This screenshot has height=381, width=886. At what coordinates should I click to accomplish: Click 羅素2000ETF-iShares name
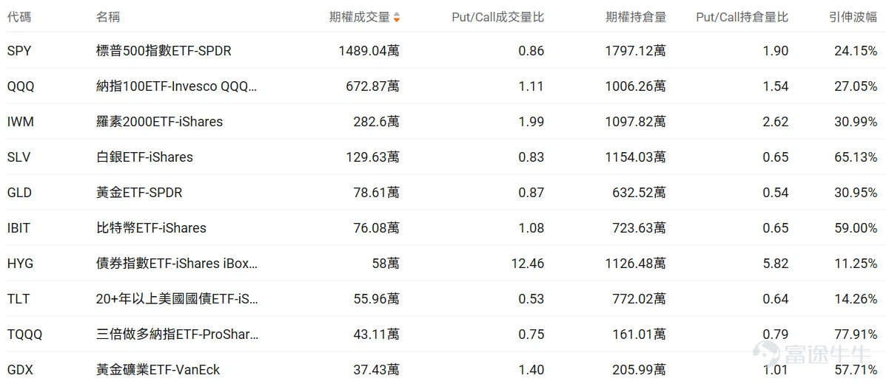pyautogui.click(x=159, y=122)
